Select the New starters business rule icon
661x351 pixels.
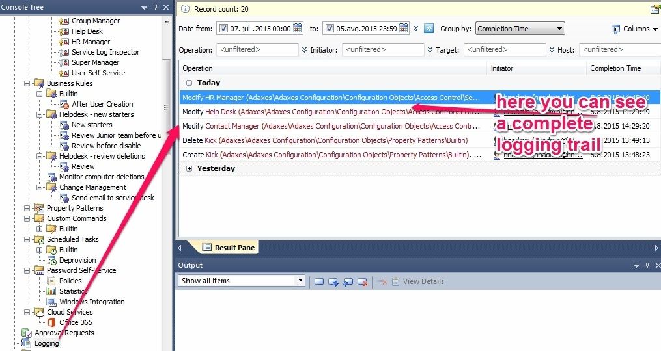64,125
